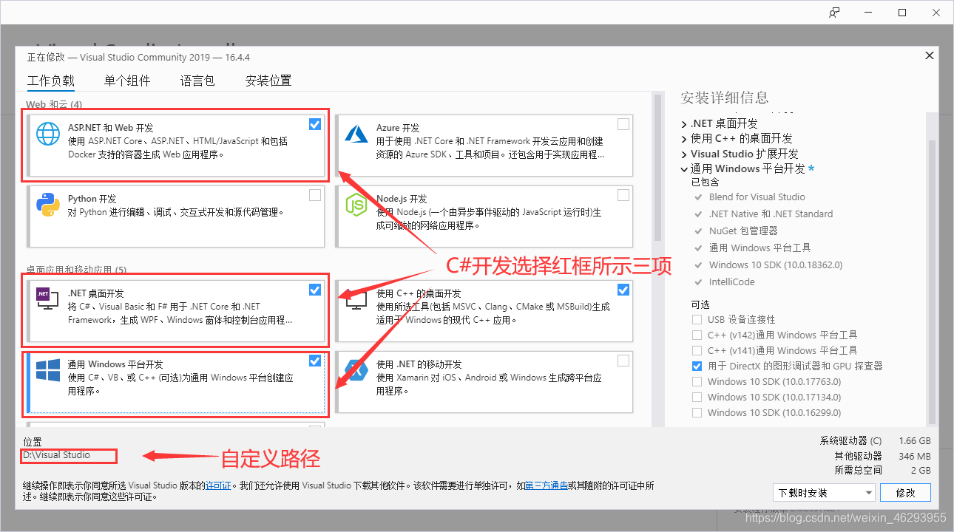Click the .NET desktop development icon
The image size is (954, 532).
click(48, 299)
